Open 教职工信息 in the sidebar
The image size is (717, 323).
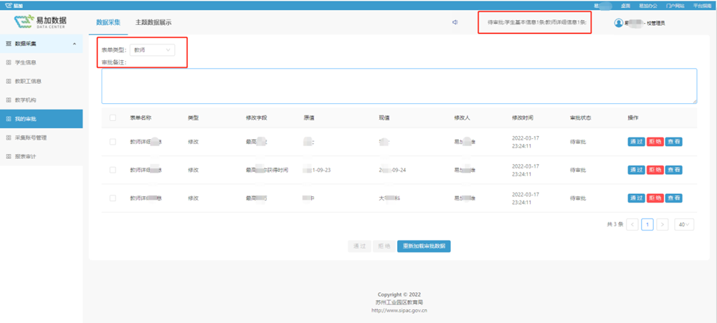(29, 82)
